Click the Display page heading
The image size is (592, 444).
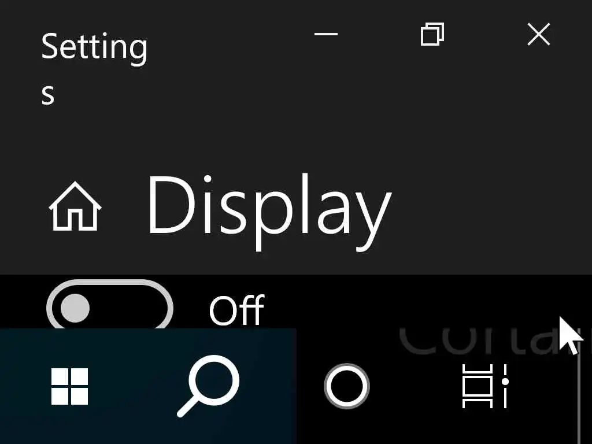(269, 212)
